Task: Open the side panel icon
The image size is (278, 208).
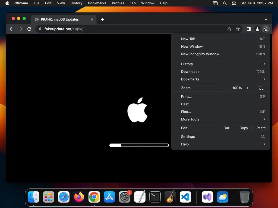Action: coord(249,29)
